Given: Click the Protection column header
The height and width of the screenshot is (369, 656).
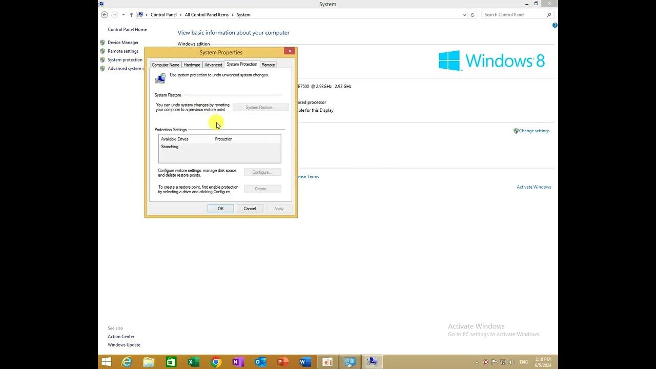Looking at the screenshot, I should pos(223,139).
